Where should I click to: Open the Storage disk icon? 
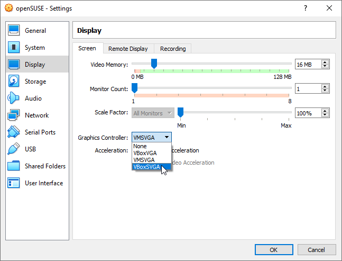click(x=14, y=82)
